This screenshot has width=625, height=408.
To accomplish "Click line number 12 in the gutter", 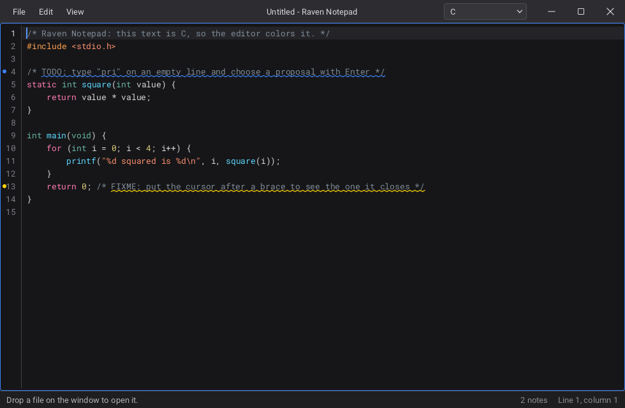I will point(11,173).
